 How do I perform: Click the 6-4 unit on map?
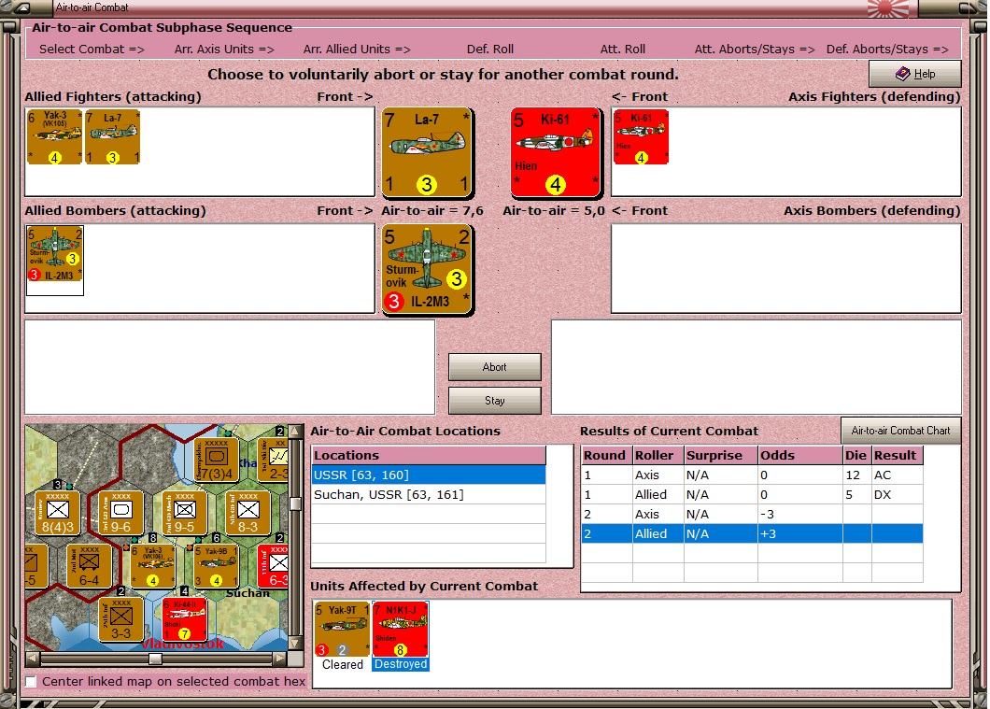coord(89,566)
